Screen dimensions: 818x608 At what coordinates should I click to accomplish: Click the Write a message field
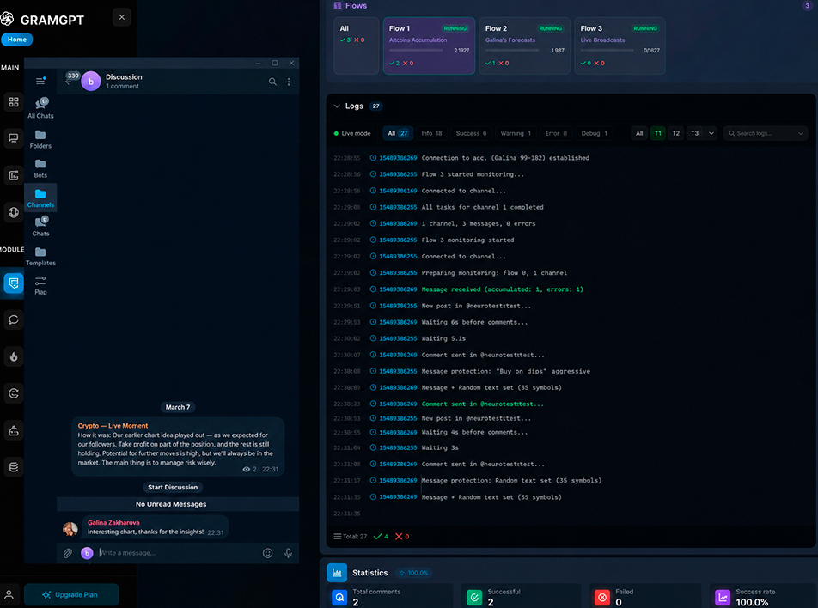(177, 553)
